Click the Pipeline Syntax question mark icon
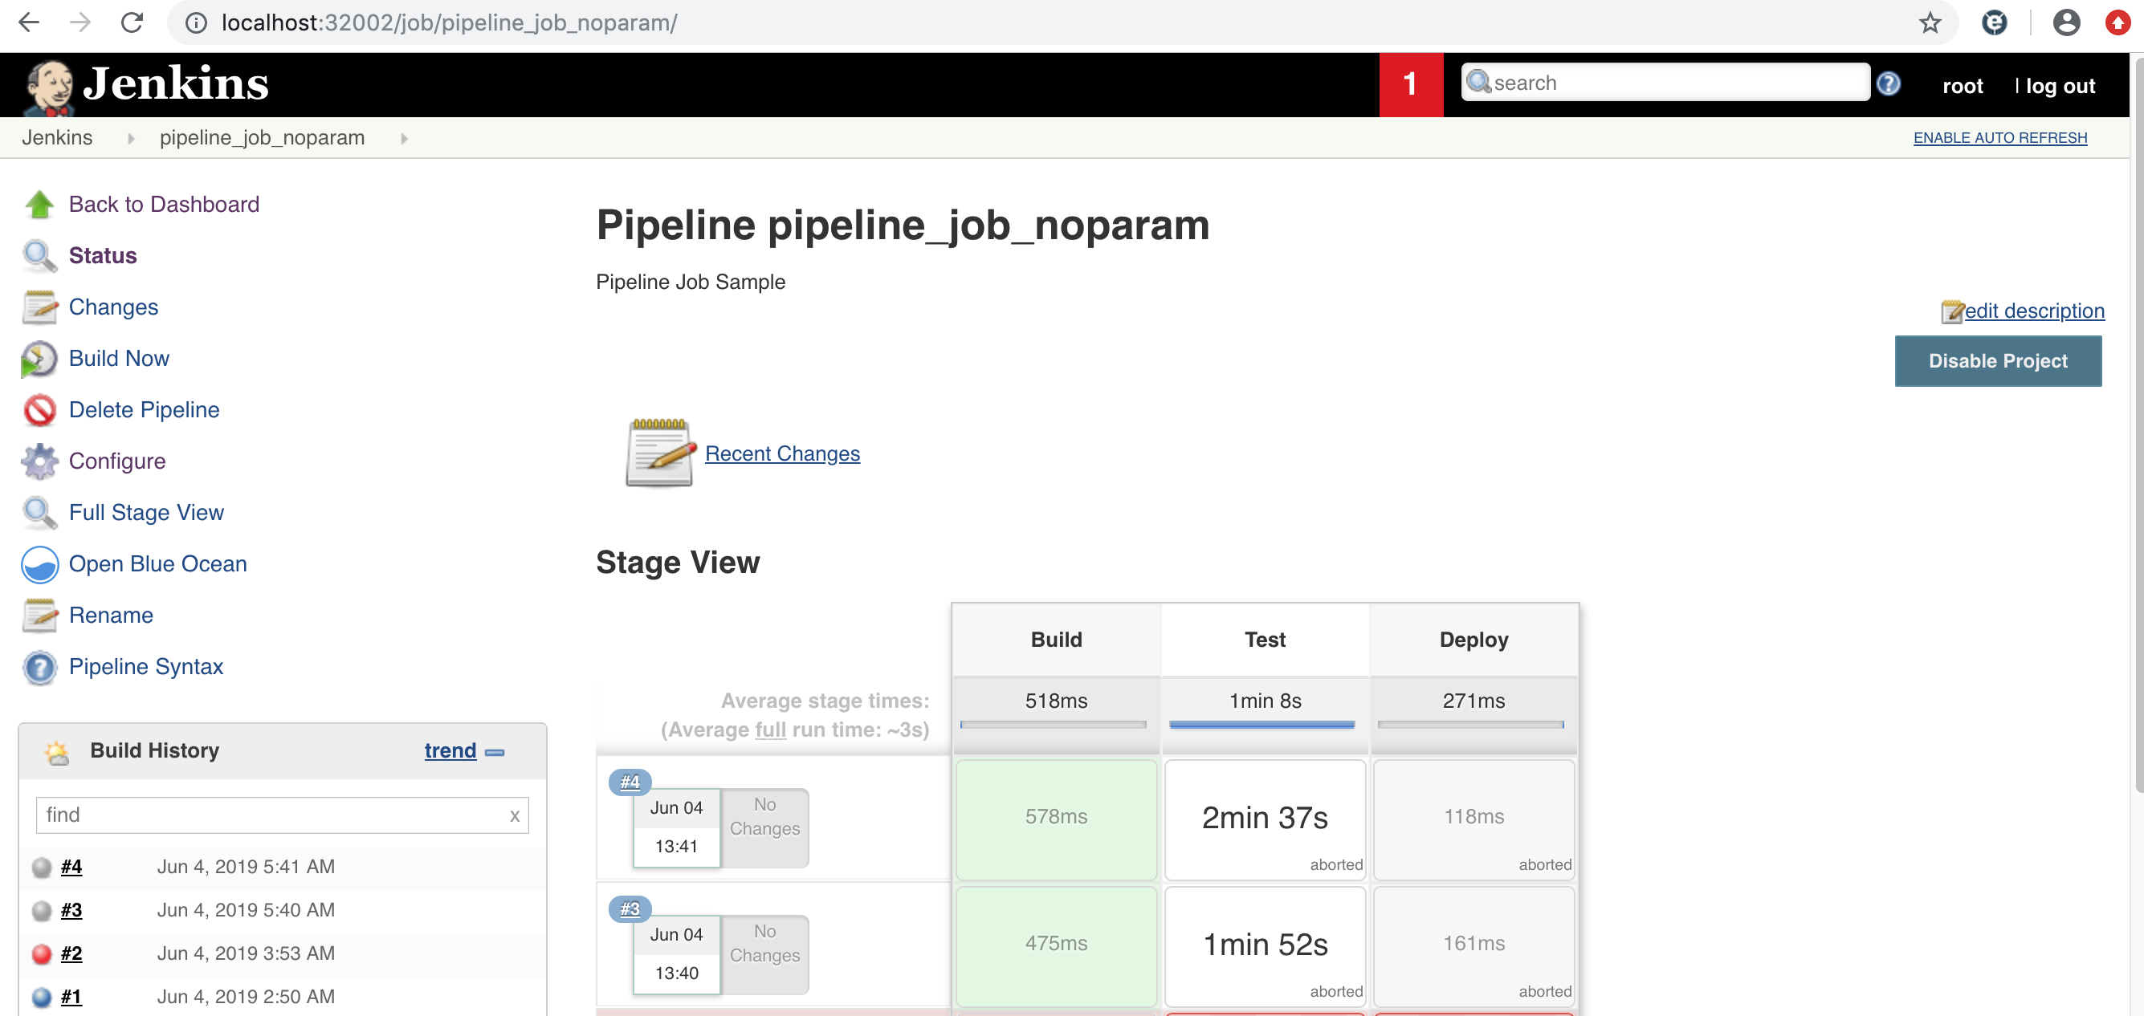Image resolution: width=2144 pixels, height=1016 pixels. (x=39, y=667)
